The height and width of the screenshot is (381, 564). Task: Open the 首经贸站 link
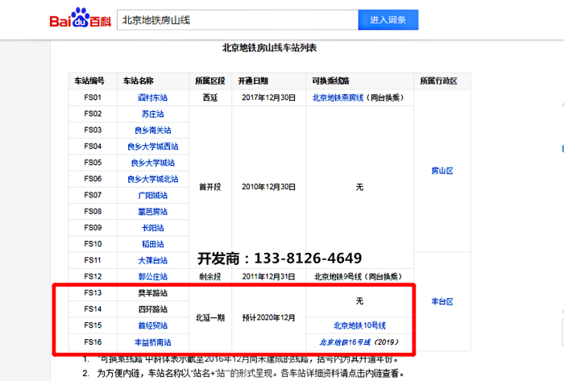coord(153,325)
